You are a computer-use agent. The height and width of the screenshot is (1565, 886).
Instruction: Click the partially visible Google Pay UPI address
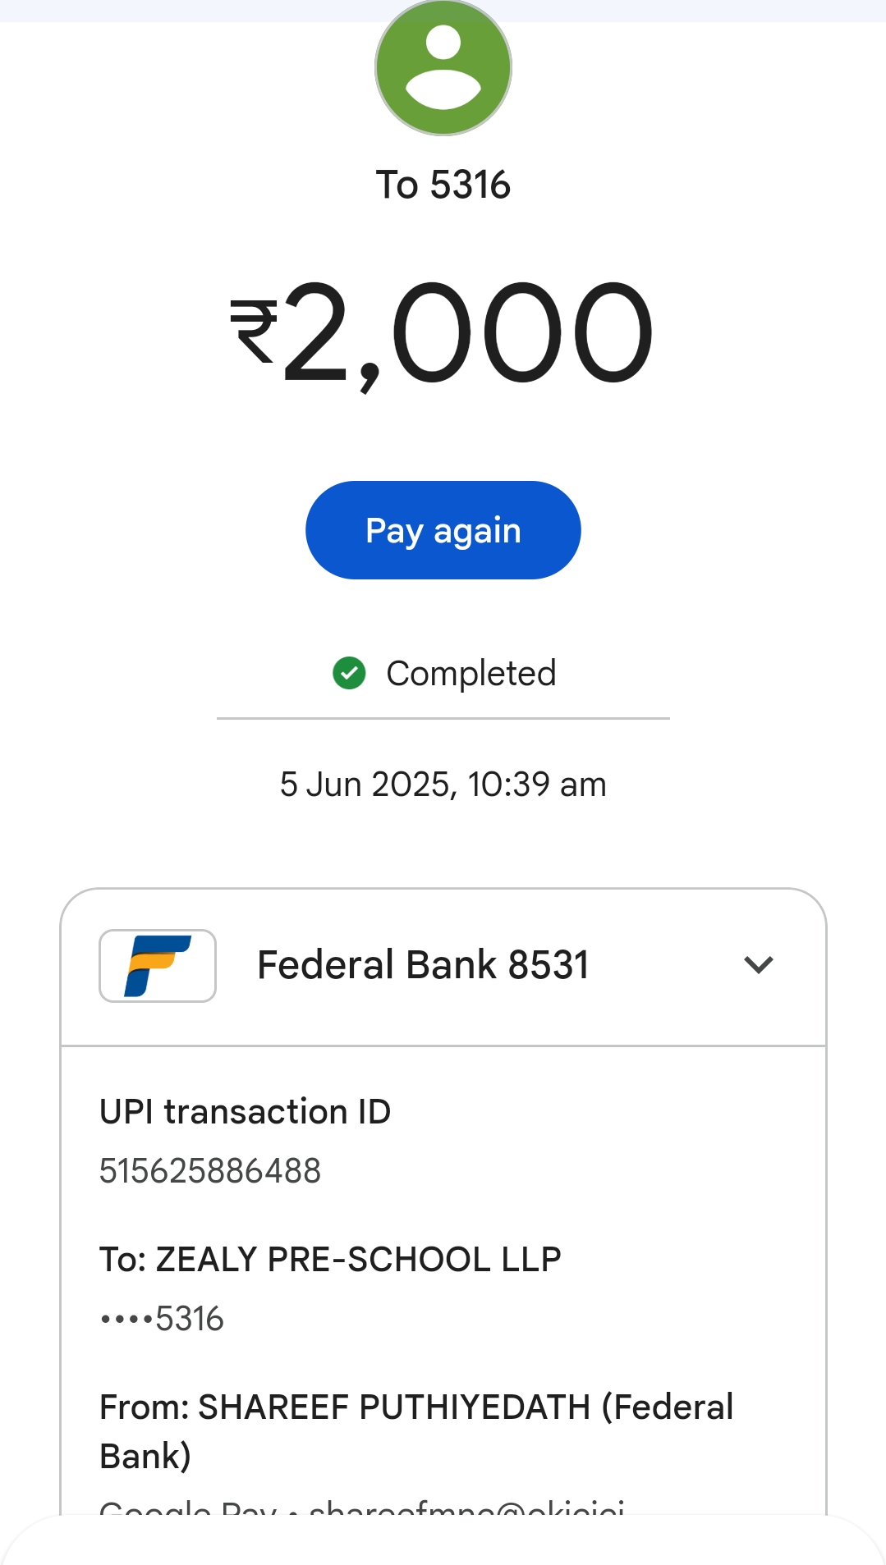361,1507
